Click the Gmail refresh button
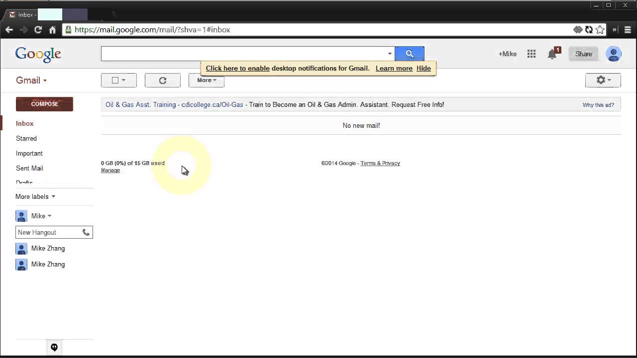 click(163, 80)
